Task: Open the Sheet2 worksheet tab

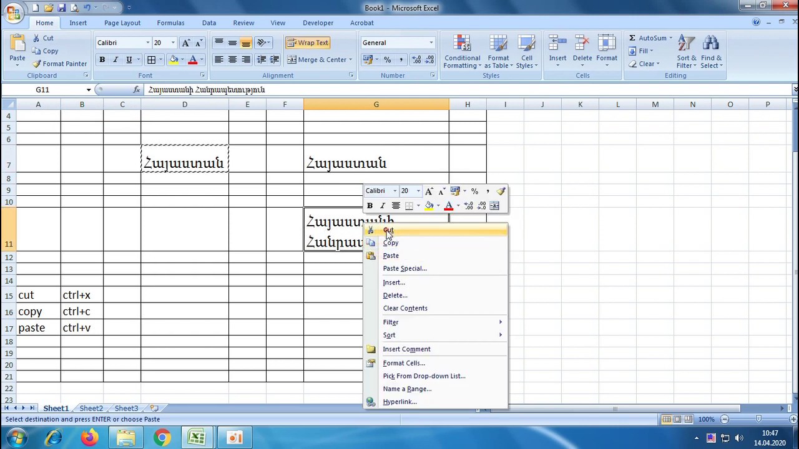Action: click(x=91, y=408)
